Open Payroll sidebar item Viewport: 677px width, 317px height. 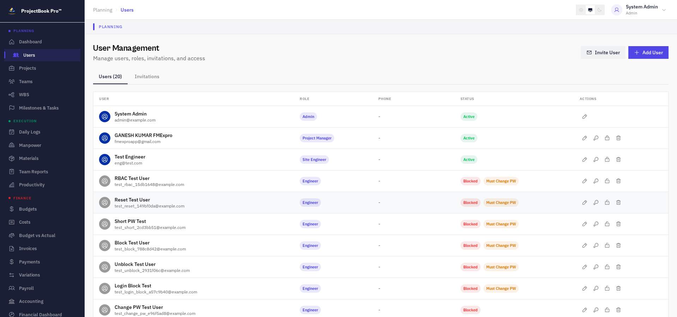(42, 288)
